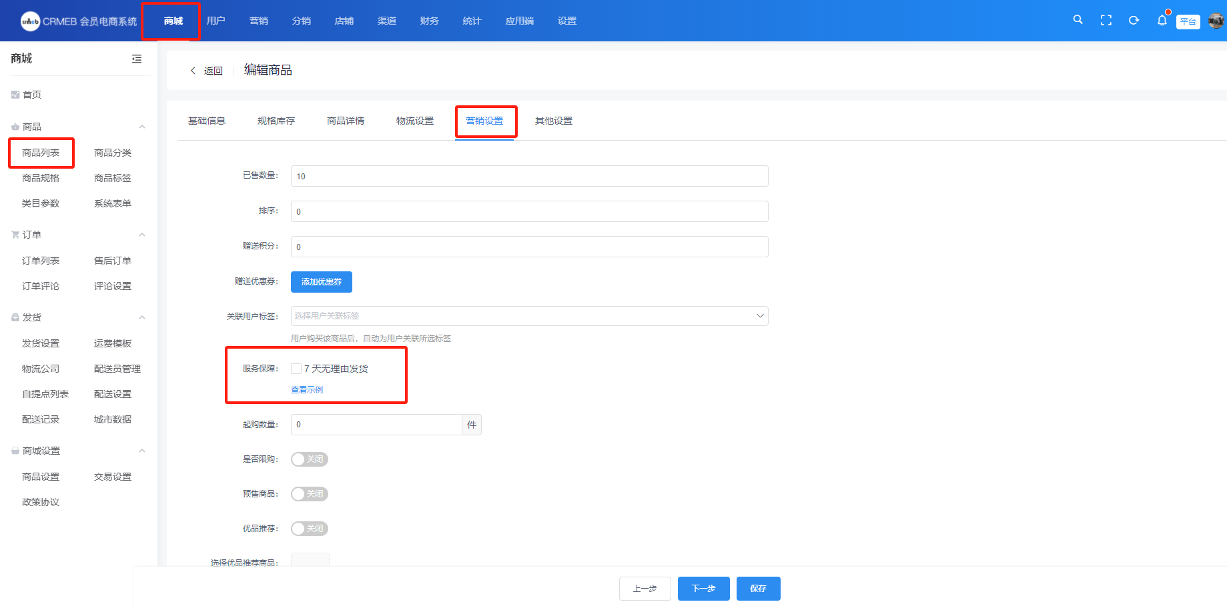Viewport: 1227px width, 608px height.
Task: Toggle fullscreen mode icon
Action: pos(1106,21)
